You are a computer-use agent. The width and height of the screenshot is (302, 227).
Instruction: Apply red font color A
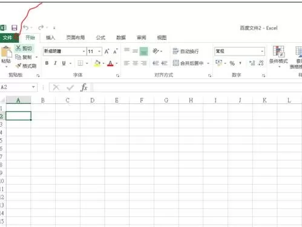(110, 63)
